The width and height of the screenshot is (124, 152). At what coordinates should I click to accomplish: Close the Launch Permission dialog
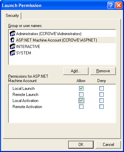point(119,5)
